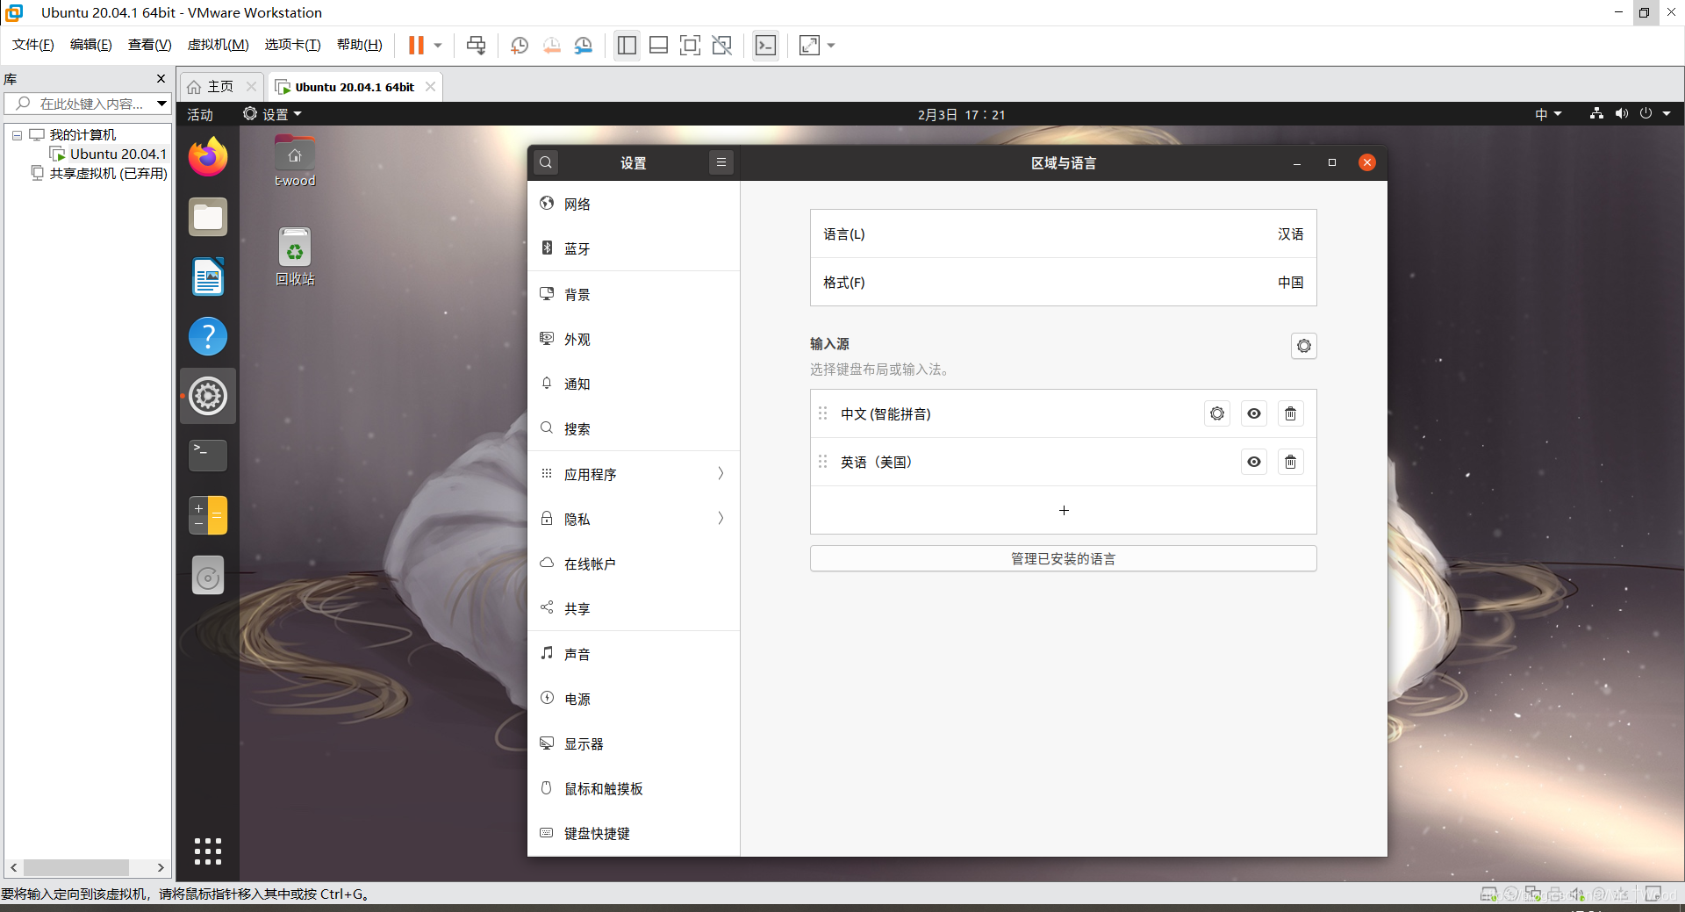Open preferences for 中文 (智能拼音)
This screenshot has width=1685, height=912.
[1217, 413]
